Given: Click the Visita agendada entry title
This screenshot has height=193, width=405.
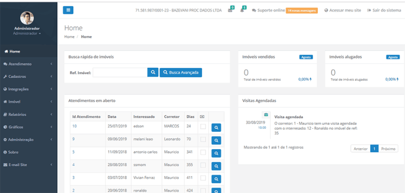Looking at the screenshot, I should pos(289,117).
